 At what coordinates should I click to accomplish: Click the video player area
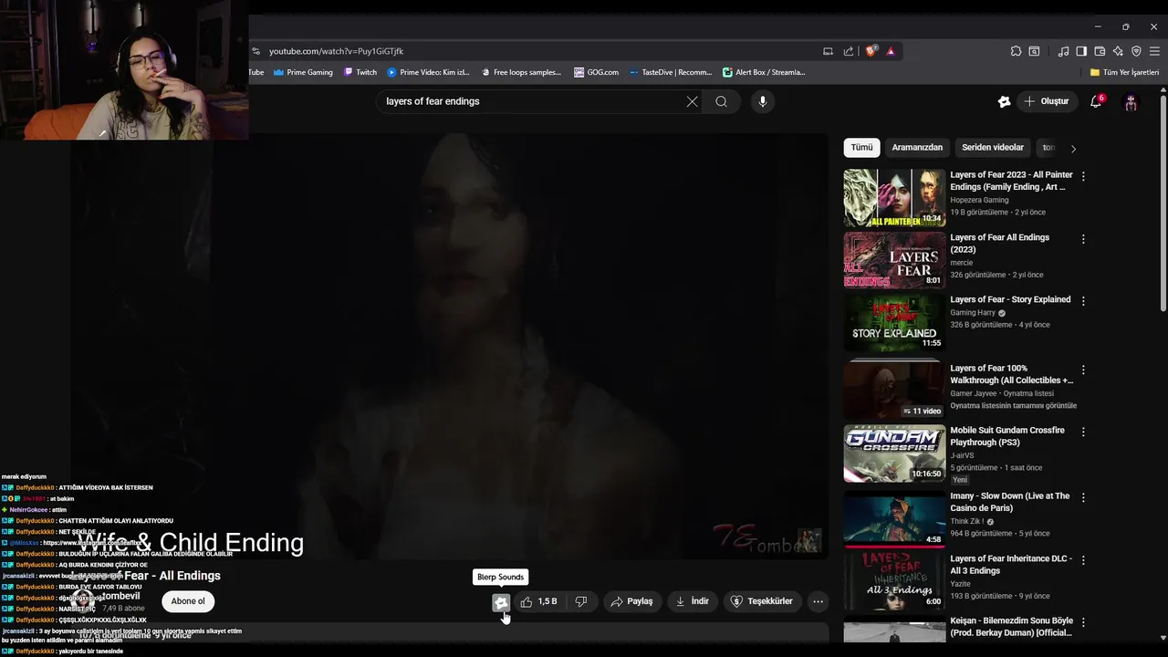coord(450,345)
